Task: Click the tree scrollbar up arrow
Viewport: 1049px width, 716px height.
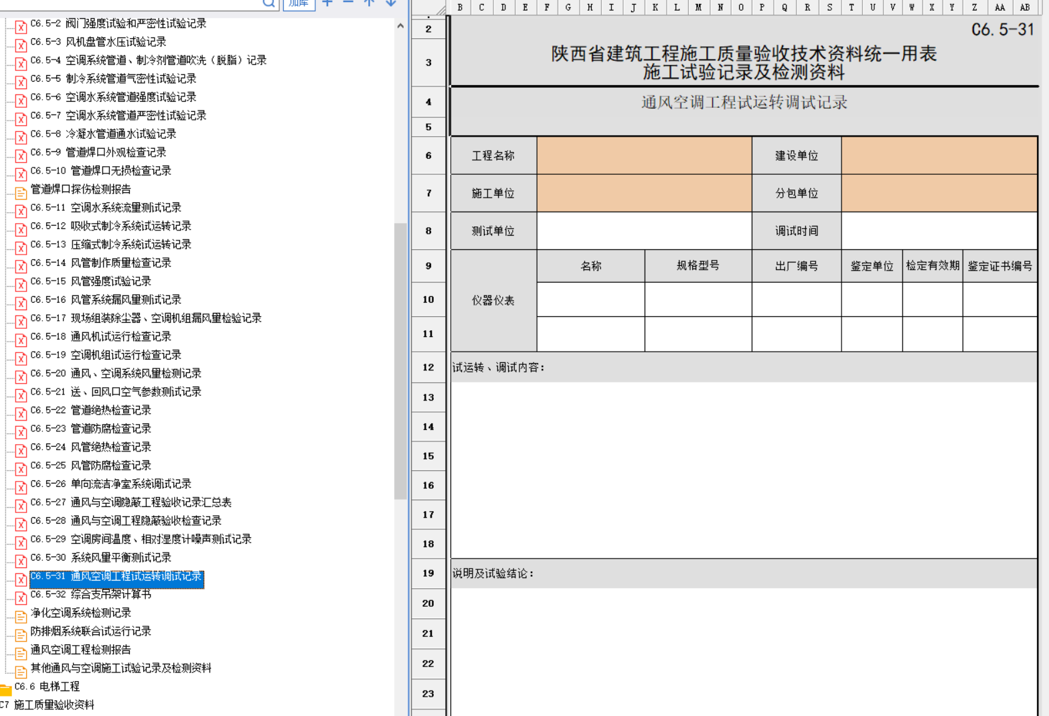Action: 400,26
